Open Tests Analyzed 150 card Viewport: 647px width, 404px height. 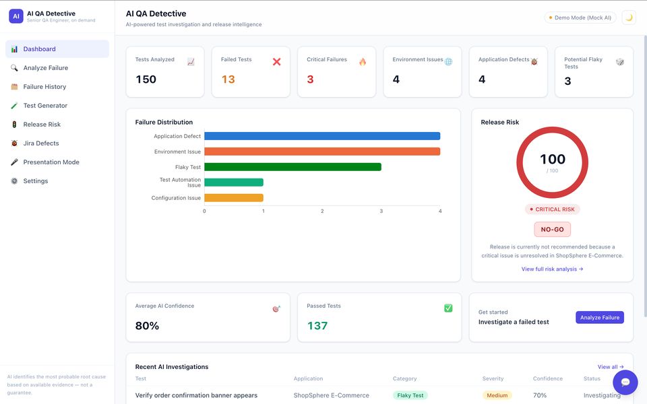pos(164,72)
